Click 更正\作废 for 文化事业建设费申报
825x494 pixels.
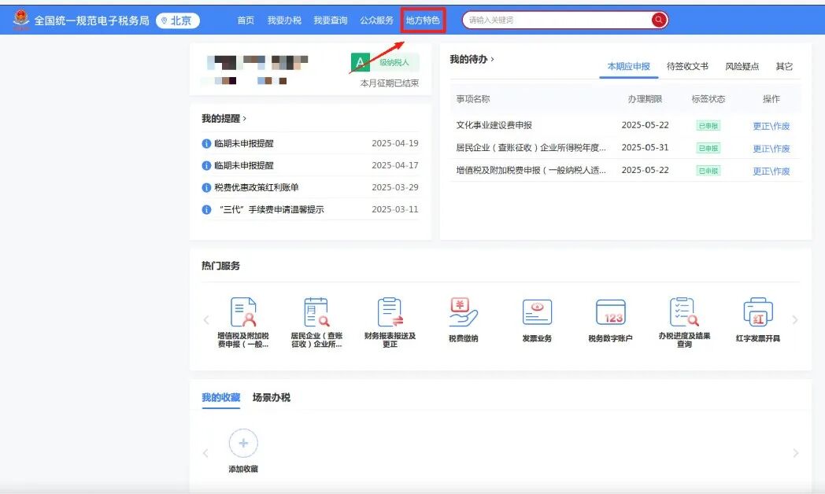pos(772,125)
